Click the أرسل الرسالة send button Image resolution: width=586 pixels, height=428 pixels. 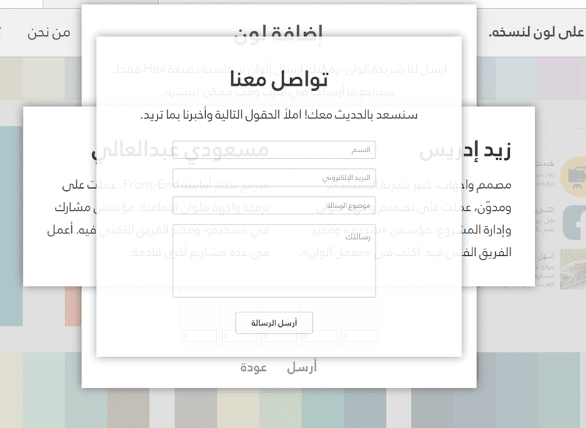click(274, 323)
